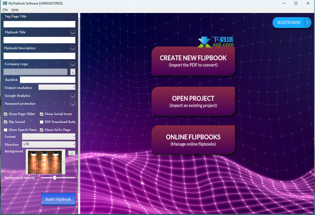
Task: Open ONLINE FLIPBOOKS manager
Action: (x=193, y=140)
